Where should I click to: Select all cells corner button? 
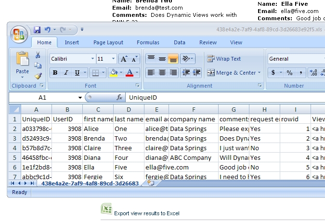point(15,109)
